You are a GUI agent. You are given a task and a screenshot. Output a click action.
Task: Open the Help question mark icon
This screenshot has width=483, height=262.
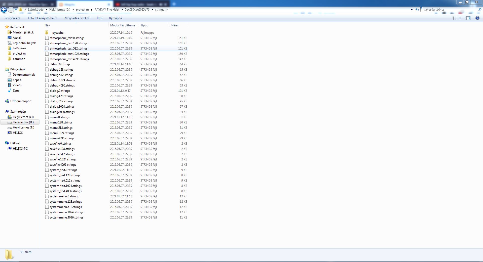point(477,18)
